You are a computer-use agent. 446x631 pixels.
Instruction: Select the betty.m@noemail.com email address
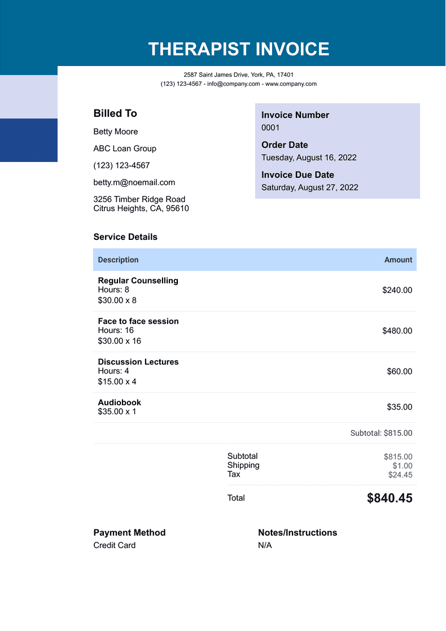[x=134, y=182]
